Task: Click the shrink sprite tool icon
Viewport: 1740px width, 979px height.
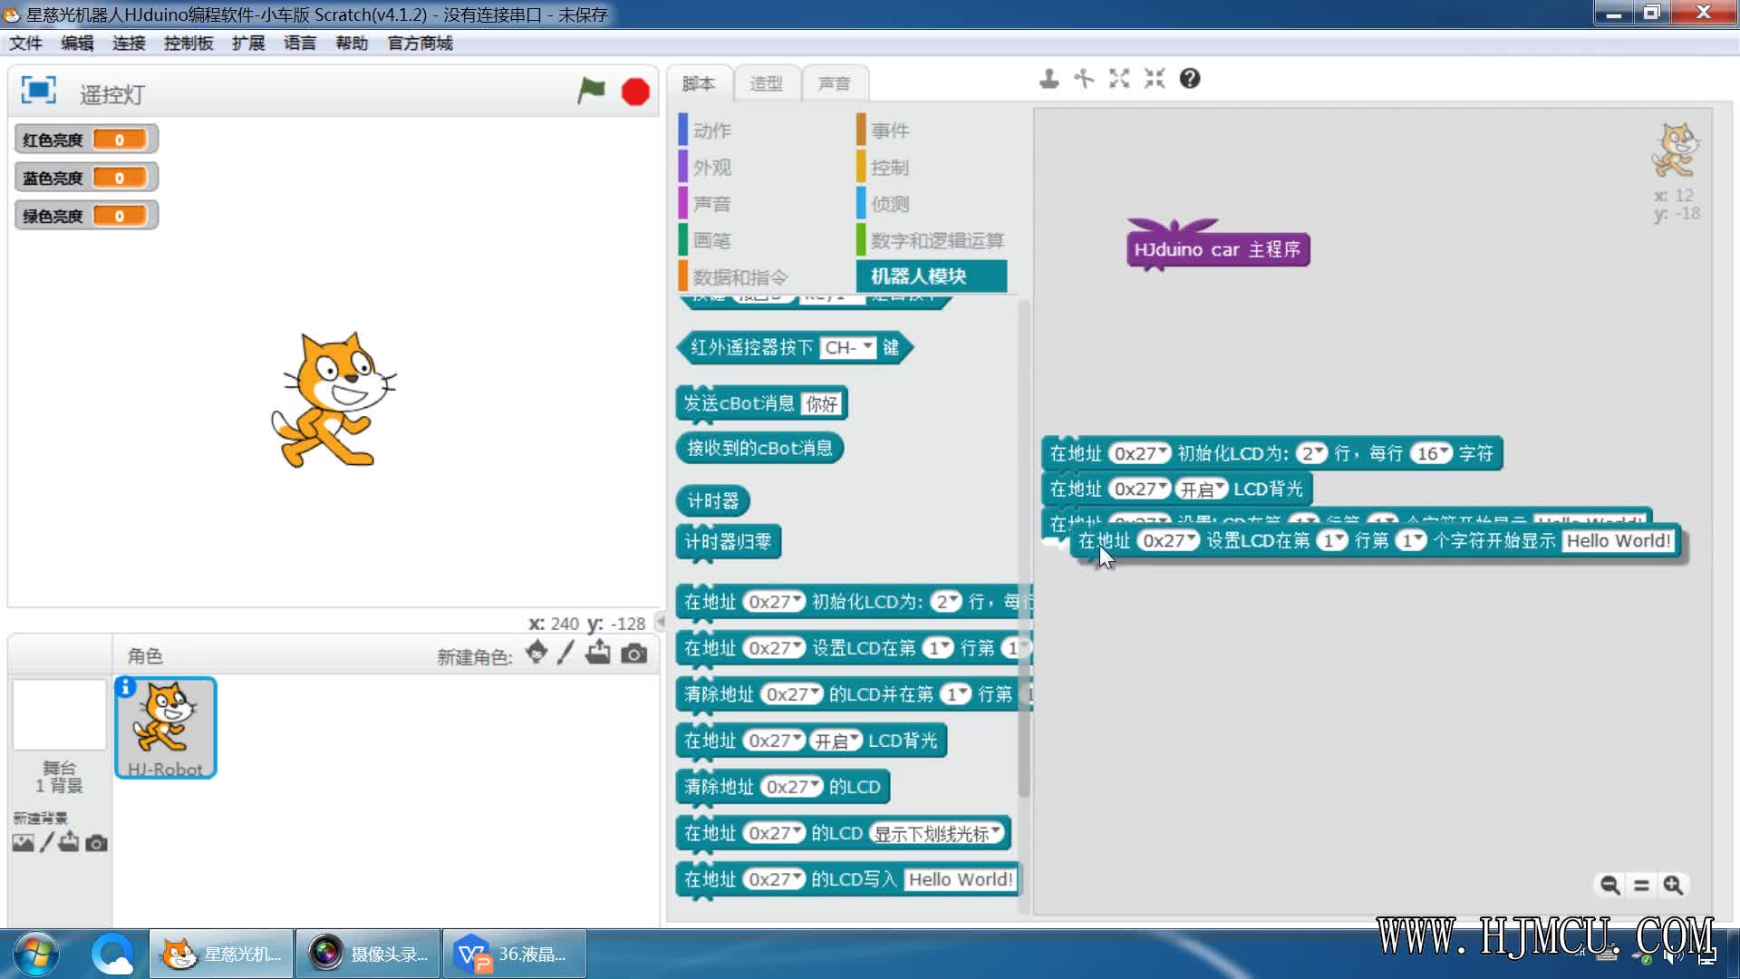Action: pos(1154,79)
